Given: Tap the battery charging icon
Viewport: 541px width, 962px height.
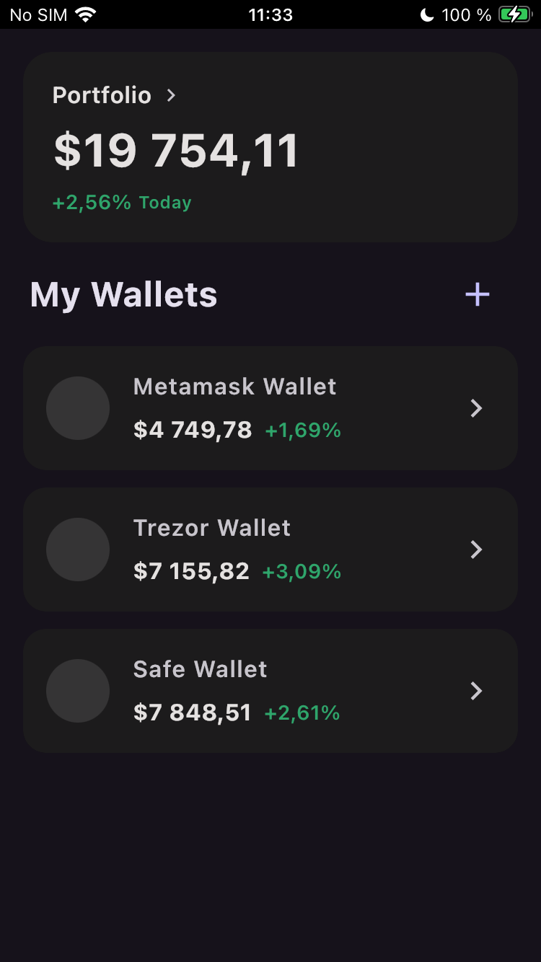Looking at the screenshot, I should tap(515, 14).
